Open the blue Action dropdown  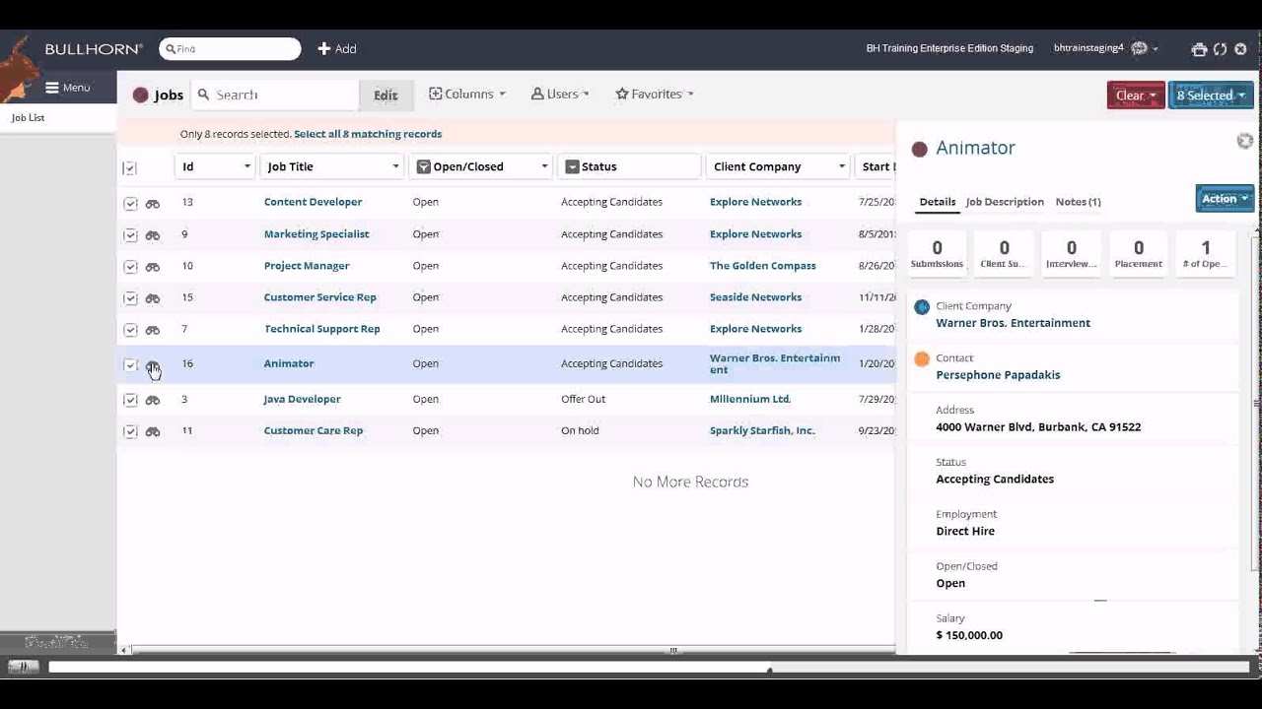tap(1225, 199)
